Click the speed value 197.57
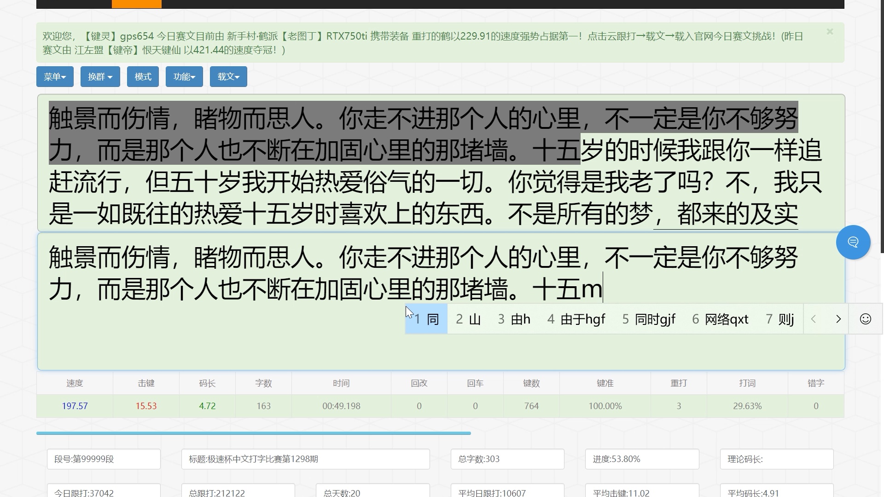 pos(75,406)
